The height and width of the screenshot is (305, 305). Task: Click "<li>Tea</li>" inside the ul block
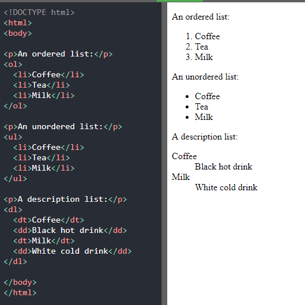point(42,158)
